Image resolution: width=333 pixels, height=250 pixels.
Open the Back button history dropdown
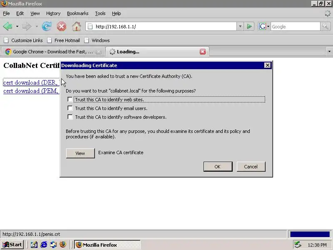[x=17, y=27]
